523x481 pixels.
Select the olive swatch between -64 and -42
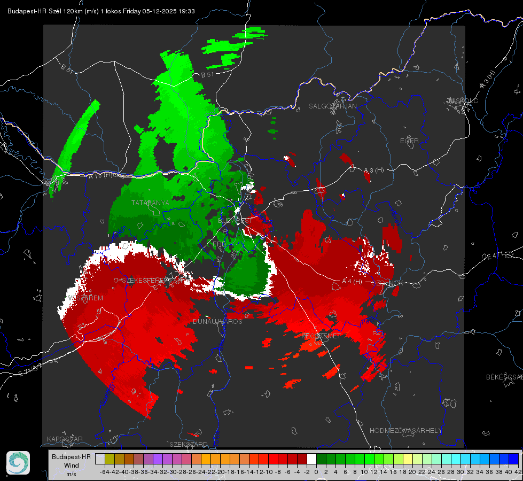110,459
